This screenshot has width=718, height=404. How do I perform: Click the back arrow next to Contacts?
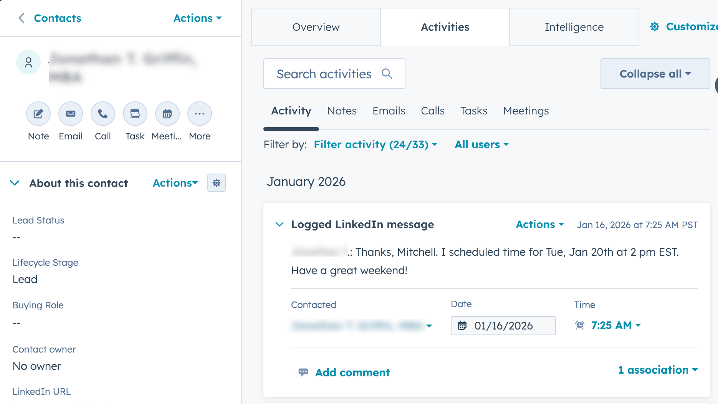pyautogui.click(x=22, y=18)
